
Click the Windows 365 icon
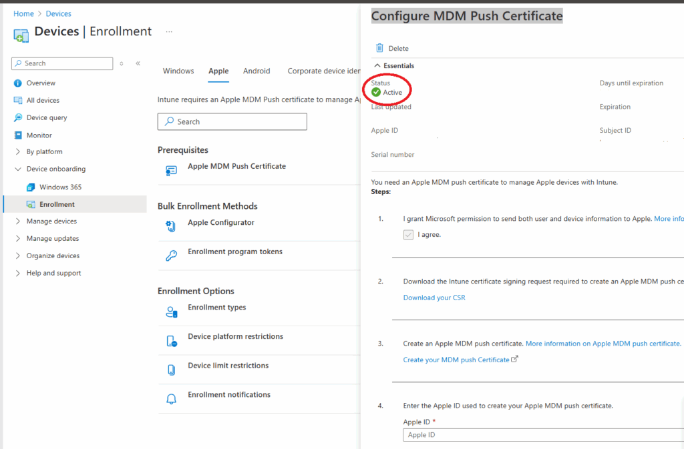point(31,187)
